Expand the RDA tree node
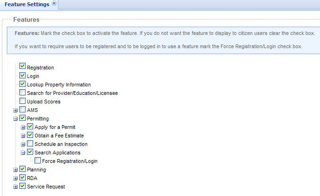 (16, 178)
